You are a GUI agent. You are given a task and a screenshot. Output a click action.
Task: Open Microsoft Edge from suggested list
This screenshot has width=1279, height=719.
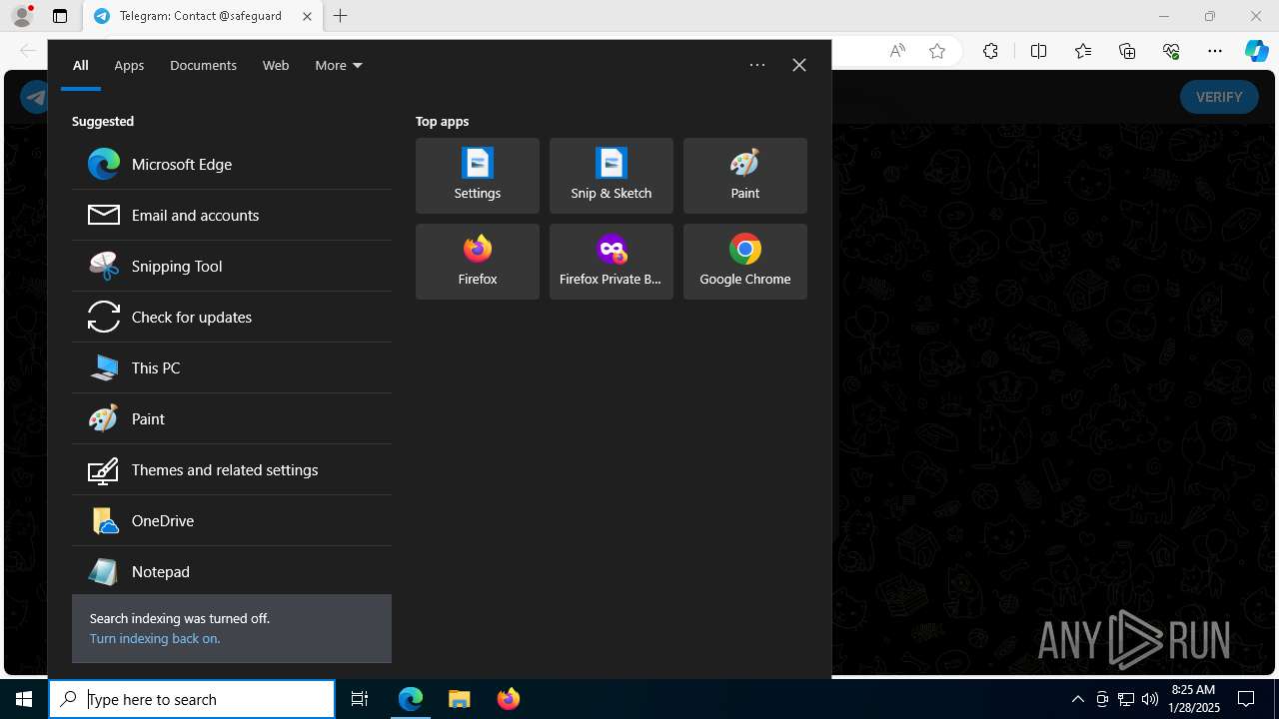coord(232,164)
